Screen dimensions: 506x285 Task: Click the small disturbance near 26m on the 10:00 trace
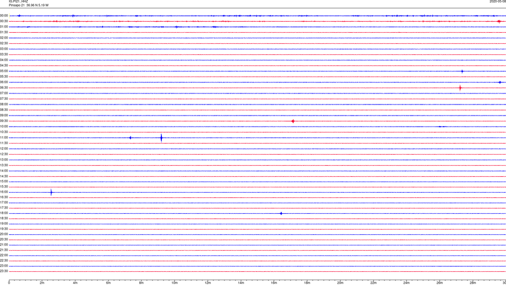[442, 127]
